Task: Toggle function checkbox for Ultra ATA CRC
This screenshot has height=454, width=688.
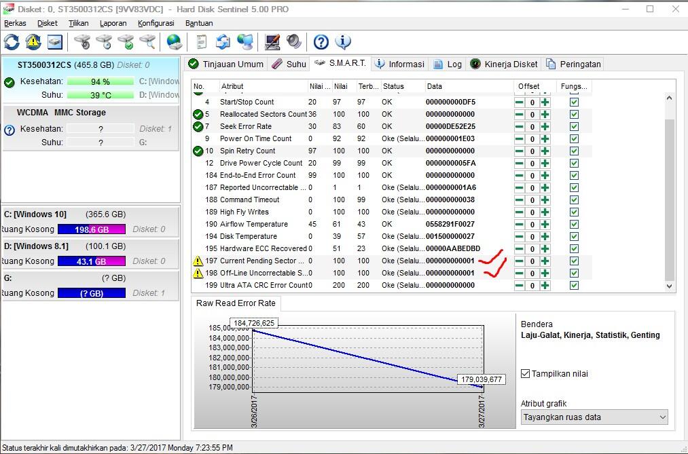Action: [574, 285]
